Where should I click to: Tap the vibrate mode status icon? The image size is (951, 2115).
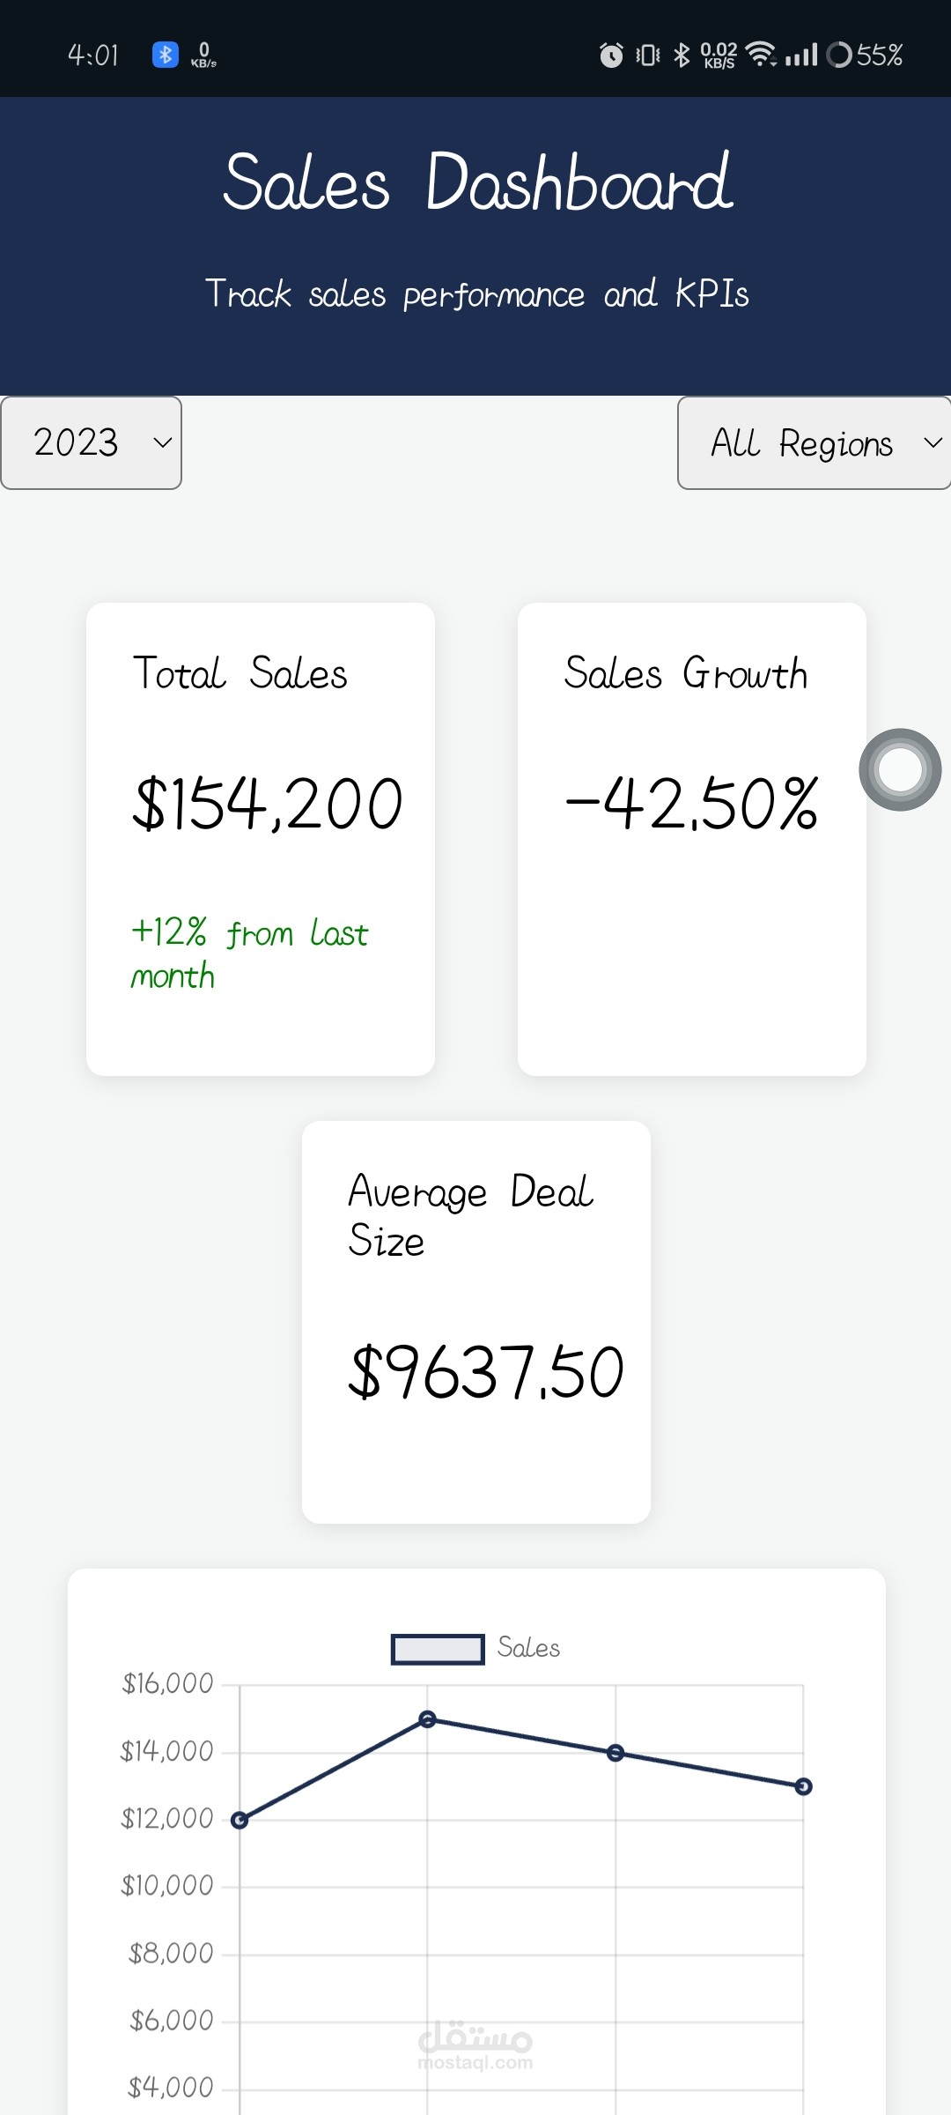pyautogui.click(x=648, y=55)
